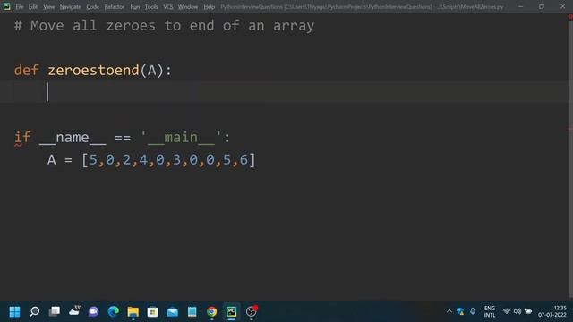573x322 pixels.
Task: Open the Windows Start menu
Action: pyautogui.click(x=14, y=311)
